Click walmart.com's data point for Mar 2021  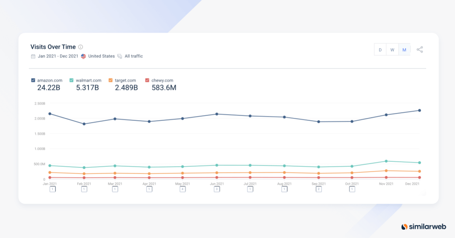click(115, 166)
